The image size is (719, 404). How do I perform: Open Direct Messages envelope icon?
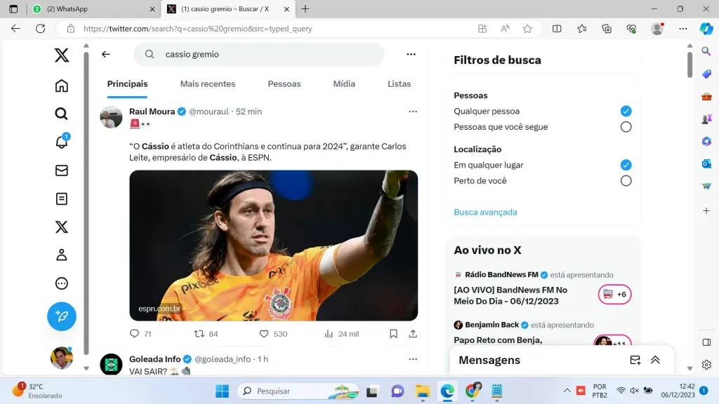(x=62, y=170)
